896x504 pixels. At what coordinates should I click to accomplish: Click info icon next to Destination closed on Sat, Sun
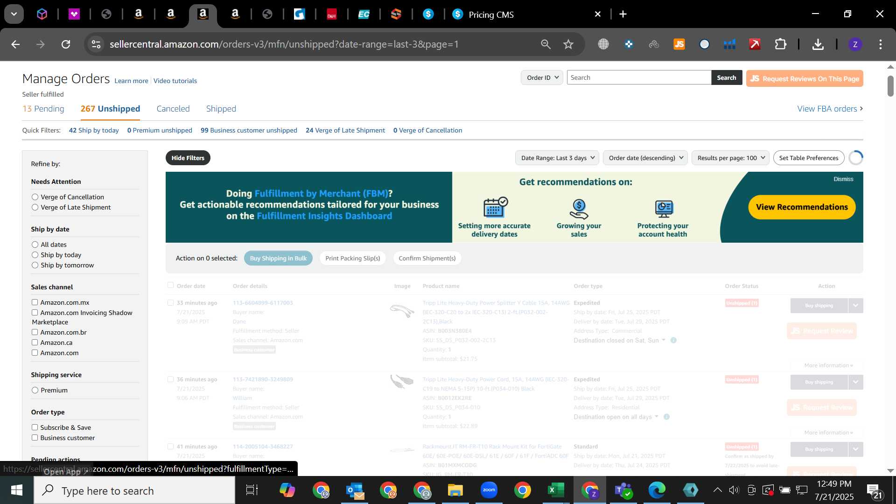(x=673, y=340)
